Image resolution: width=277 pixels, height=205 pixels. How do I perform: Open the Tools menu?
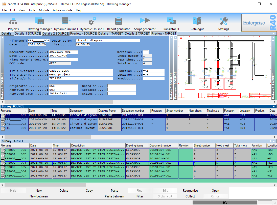(32, 10)
